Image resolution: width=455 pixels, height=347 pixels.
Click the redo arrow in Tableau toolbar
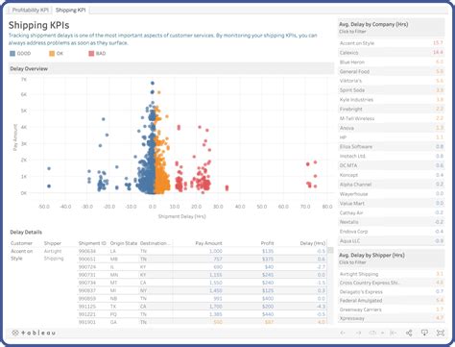coord(358,333)
